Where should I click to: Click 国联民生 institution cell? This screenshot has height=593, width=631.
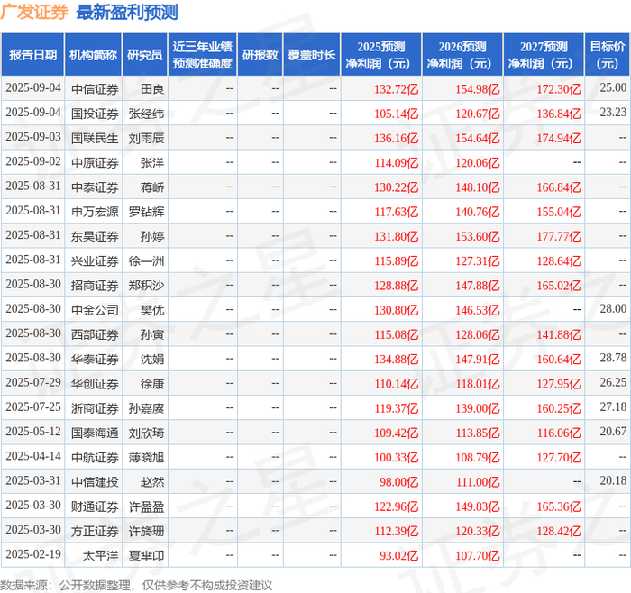click(95, 138)
